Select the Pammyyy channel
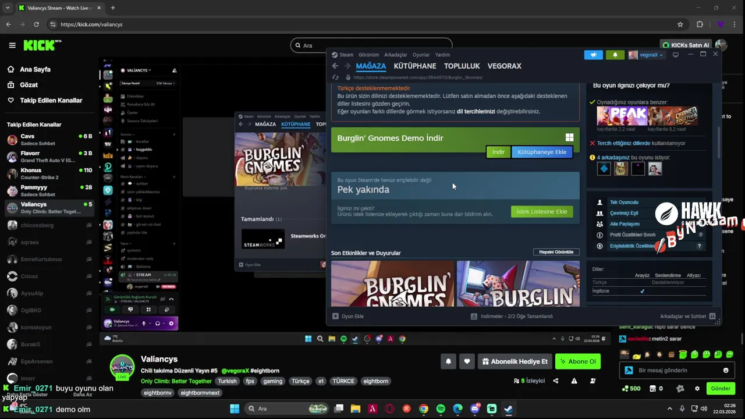This screenshot has width=745, height=419. pos(49,190)
